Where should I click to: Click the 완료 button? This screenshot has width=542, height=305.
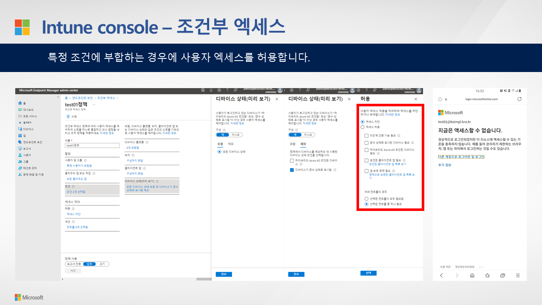click(224, 274)
